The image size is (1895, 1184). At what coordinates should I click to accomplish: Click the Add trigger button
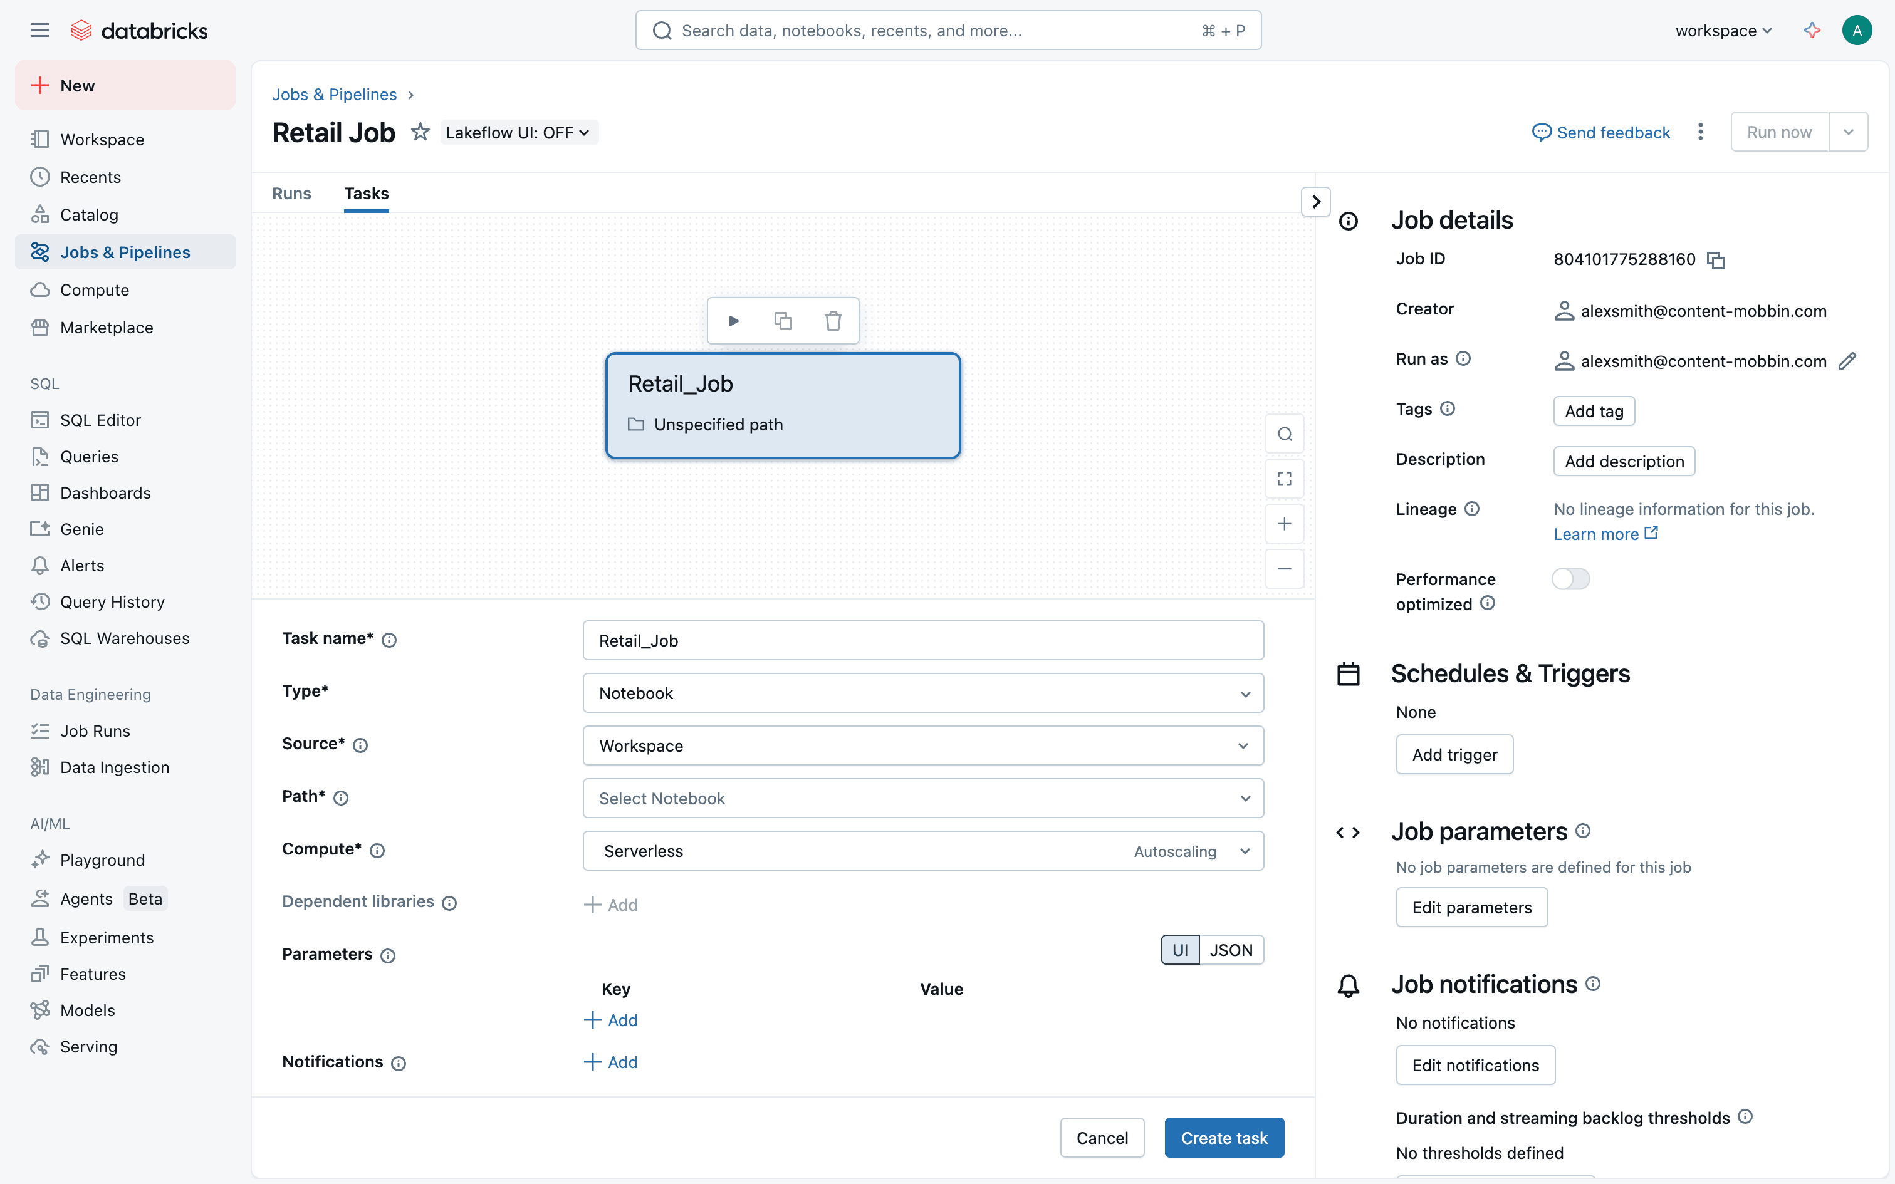point(1454,754)
